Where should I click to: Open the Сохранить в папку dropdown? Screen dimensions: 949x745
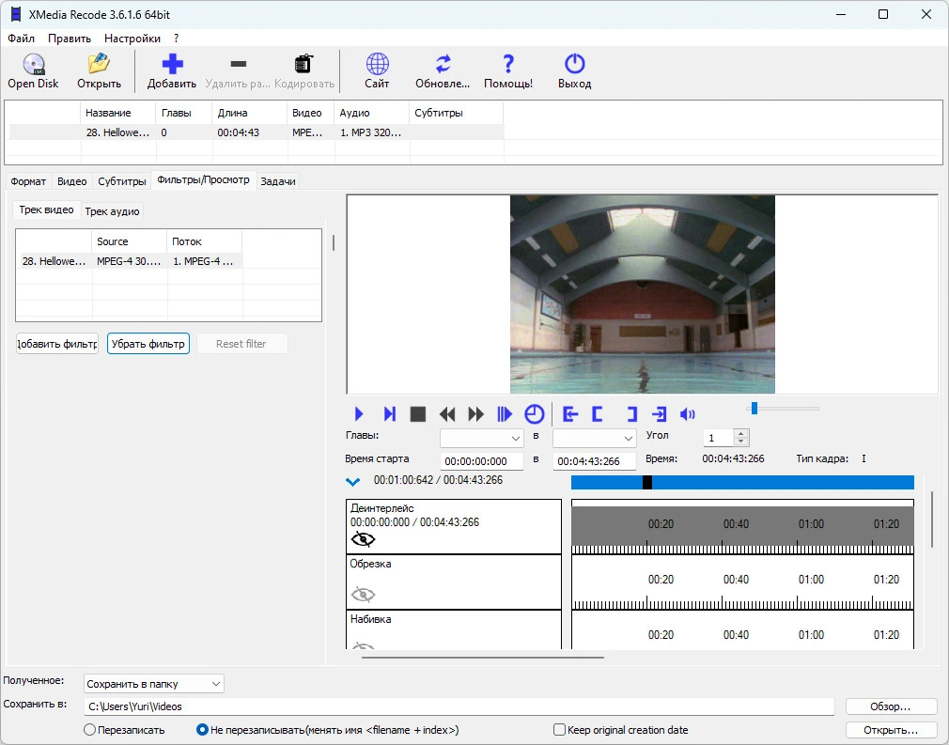tap(154, 684)
